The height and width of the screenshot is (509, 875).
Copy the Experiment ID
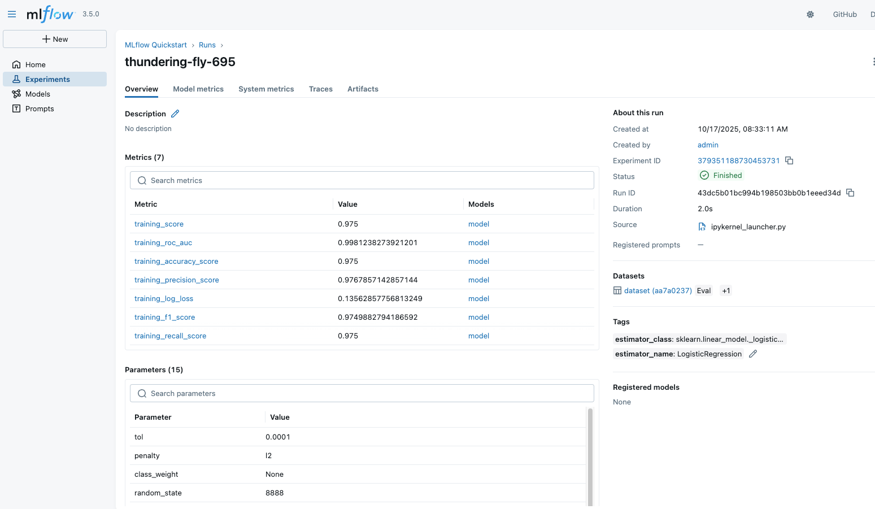click(x=789, y=160)
